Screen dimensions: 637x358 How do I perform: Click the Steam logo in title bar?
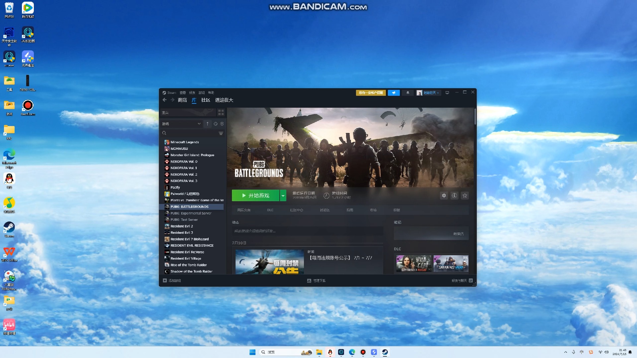164,93
